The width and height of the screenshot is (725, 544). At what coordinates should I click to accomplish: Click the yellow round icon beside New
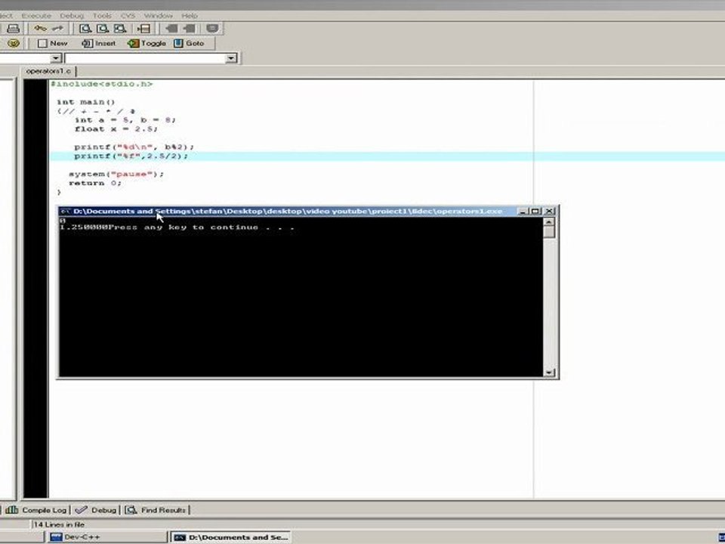(x=14, y=44)
